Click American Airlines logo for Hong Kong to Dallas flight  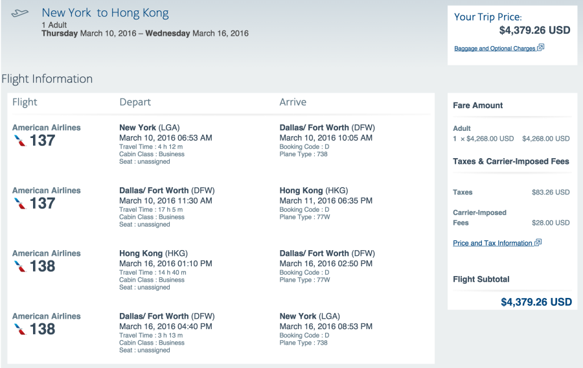(x=19, y=266)
